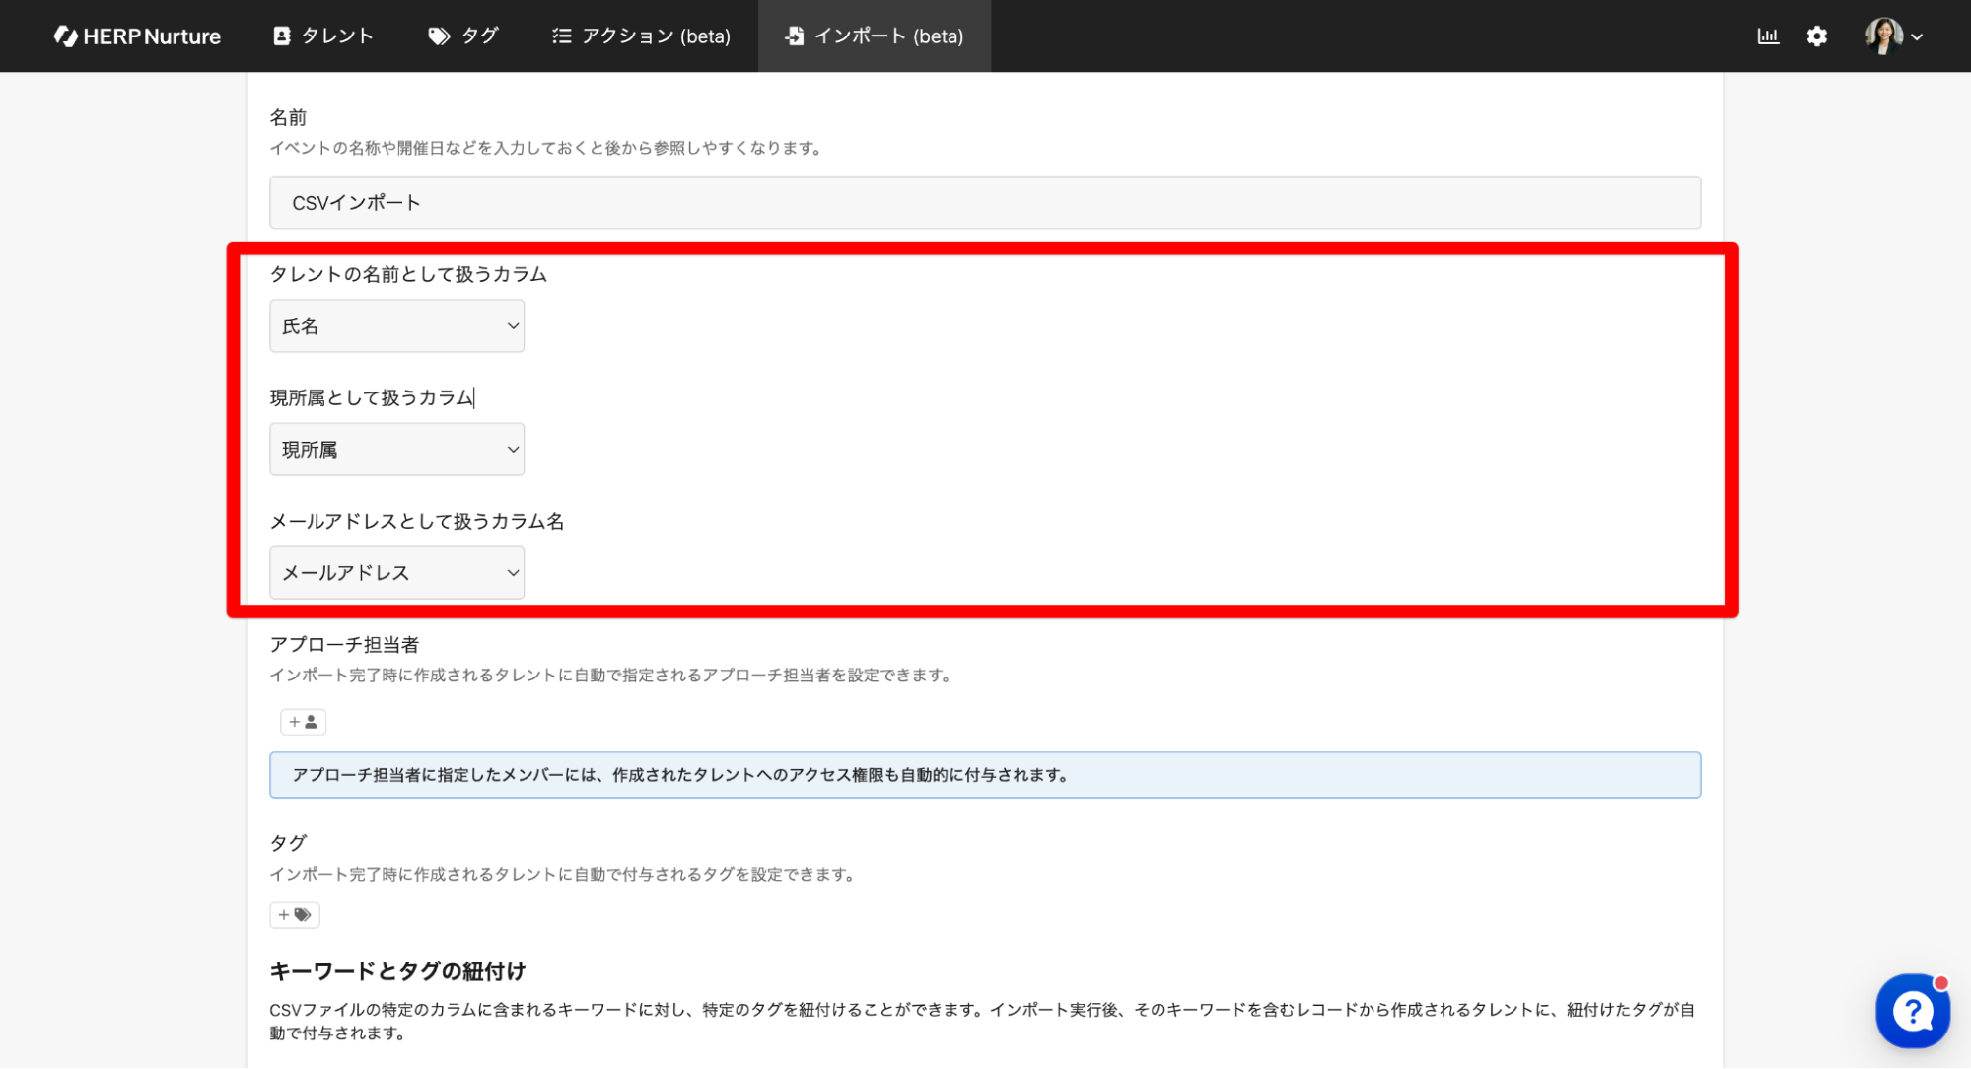The height and width of the screenshot is (1069, 1971).
Task: Expand the 氏名 column dropdown
Action: [396, 326]
